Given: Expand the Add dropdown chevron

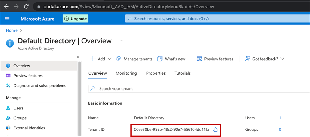Looking at the screenshot, I should pyautogui.click(x=109, y=59).
